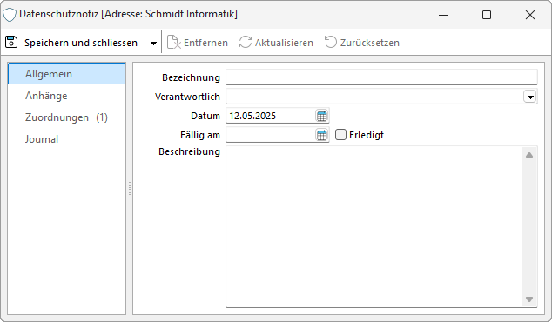
Task: Tick the Erledigt checkbox
Action: 340,134
